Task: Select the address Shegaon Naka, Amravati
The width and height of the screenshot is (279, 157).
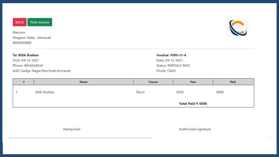Action: pyautogui.click(x=32, y=37)
